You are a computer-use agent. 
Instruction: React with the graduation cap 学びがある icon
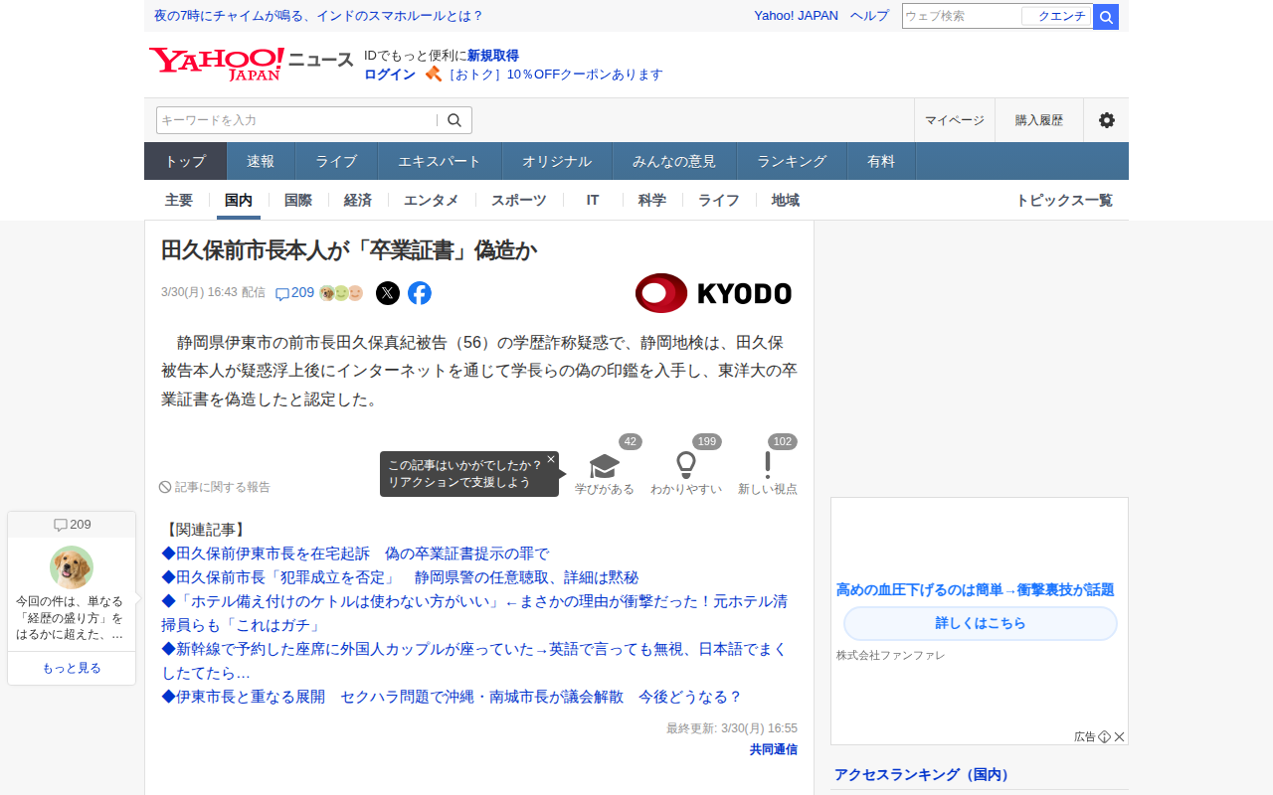point(604,466)
